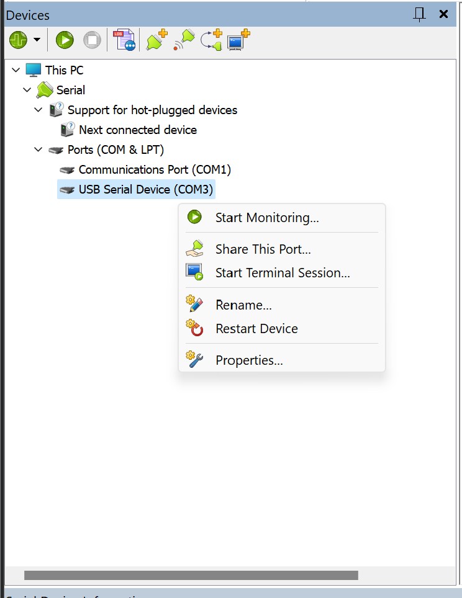Choose Start Monitoring from context menu
The height and width of the screenshot is (598, 462).
tap(267, 218)
